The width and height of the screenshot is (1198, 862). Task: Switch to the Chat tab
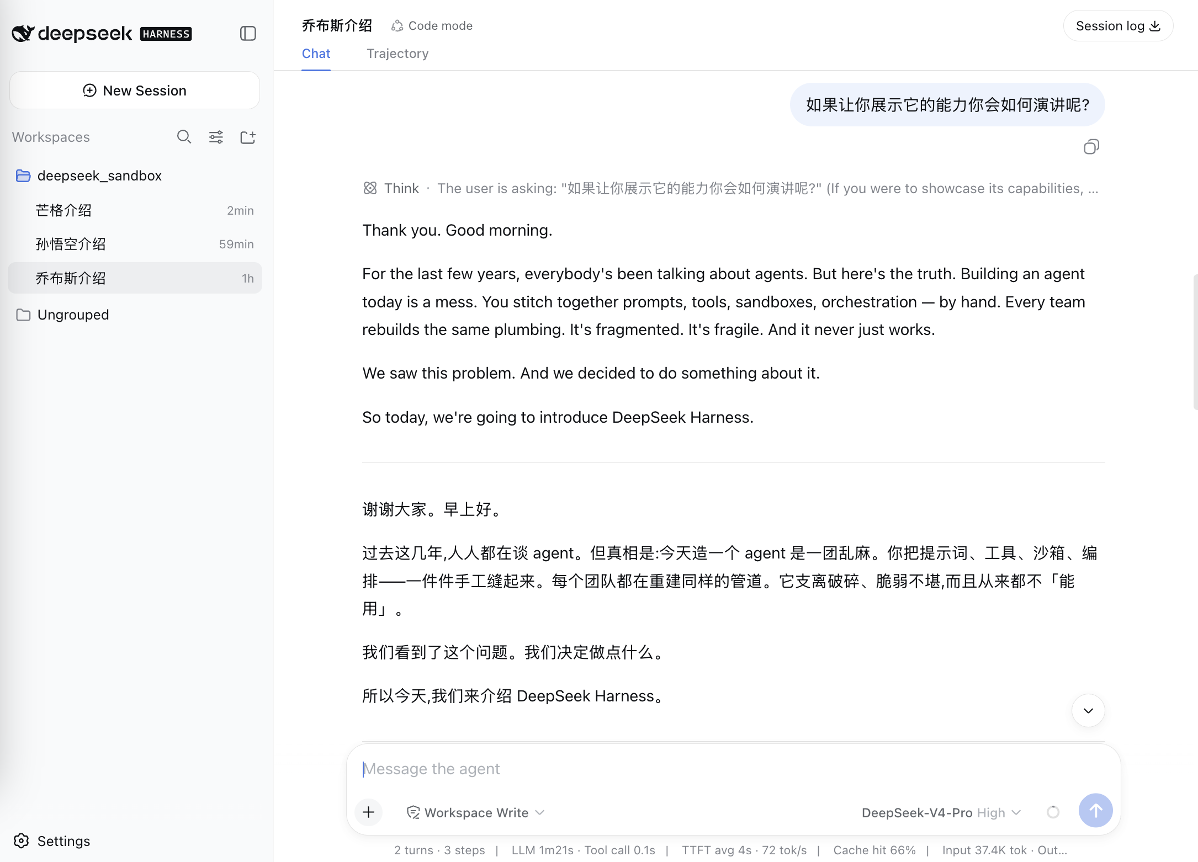point(316,54)
